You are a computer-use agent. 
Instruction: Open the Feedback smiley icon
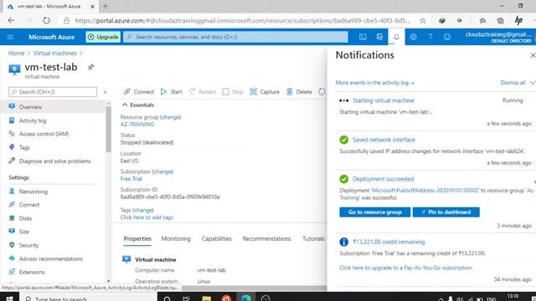point(447,37)
